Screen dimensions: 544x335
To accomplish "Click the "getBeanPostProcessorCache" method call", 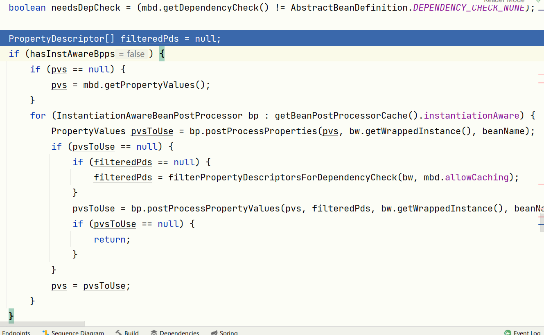I will (x=341, y=116).
